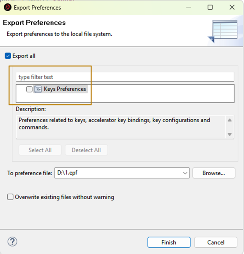Focus the type filter text field
The image size is (244, 254).
[x=125, y=77]
